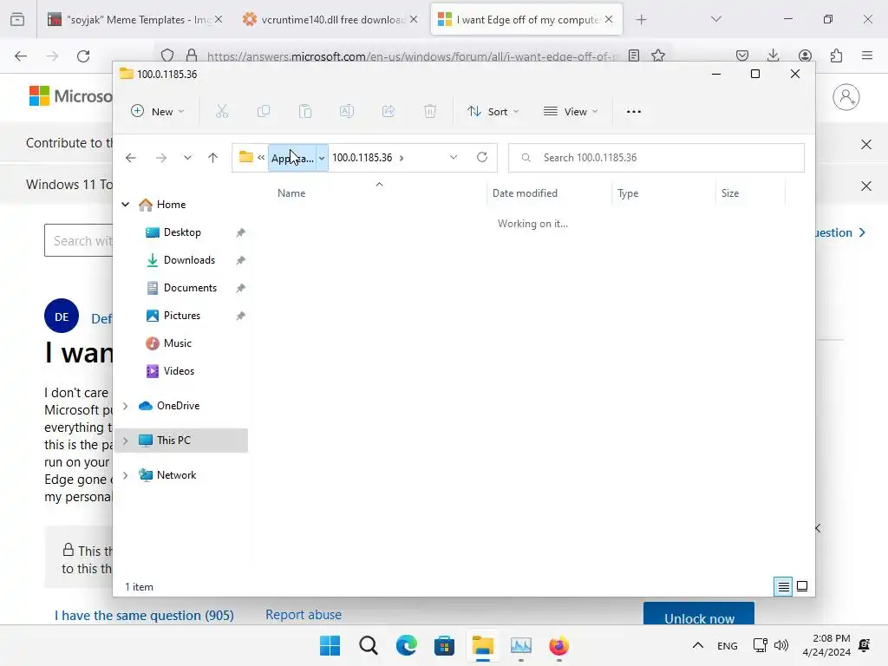Sort by Name column header
Image resolution: width=888 pixels, height=666 pixels.
point(291,193)
